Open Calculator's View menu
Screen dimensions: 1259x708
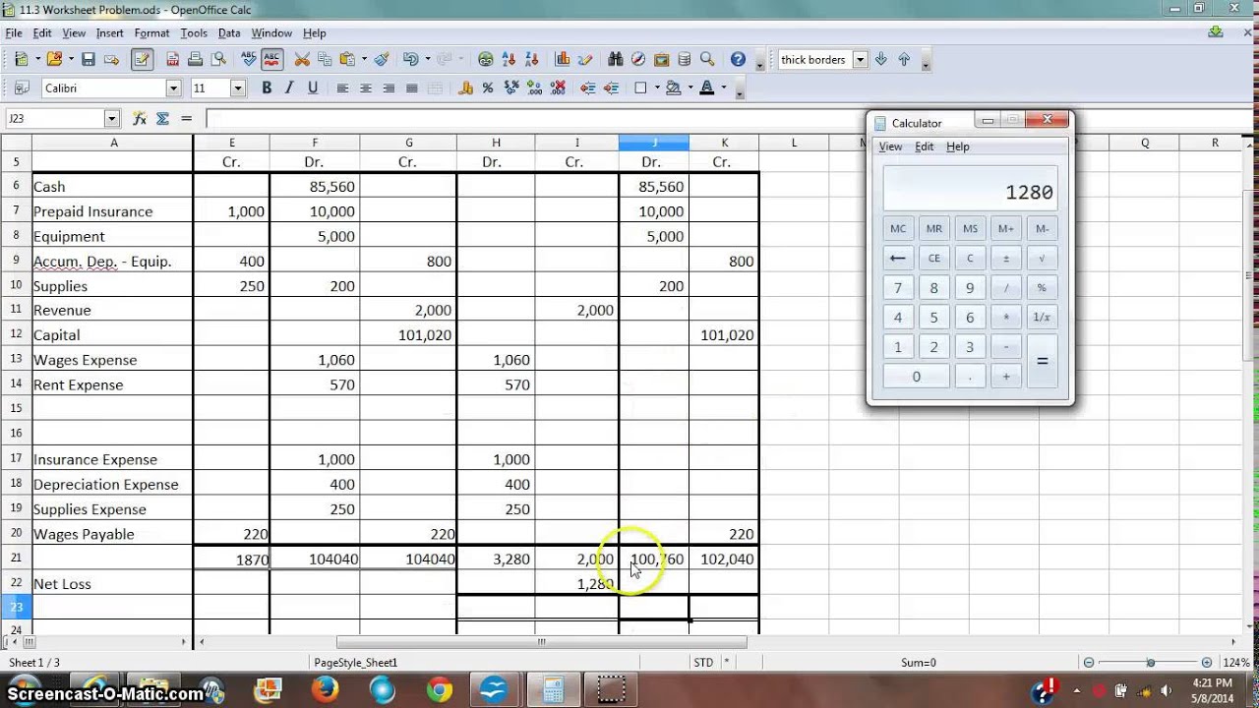[890, 147]
